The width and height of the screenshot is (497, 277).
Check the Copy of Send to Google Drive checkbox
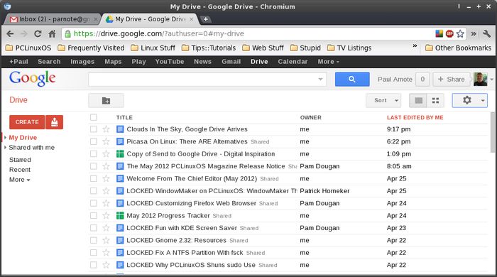(x=93, y=154)
